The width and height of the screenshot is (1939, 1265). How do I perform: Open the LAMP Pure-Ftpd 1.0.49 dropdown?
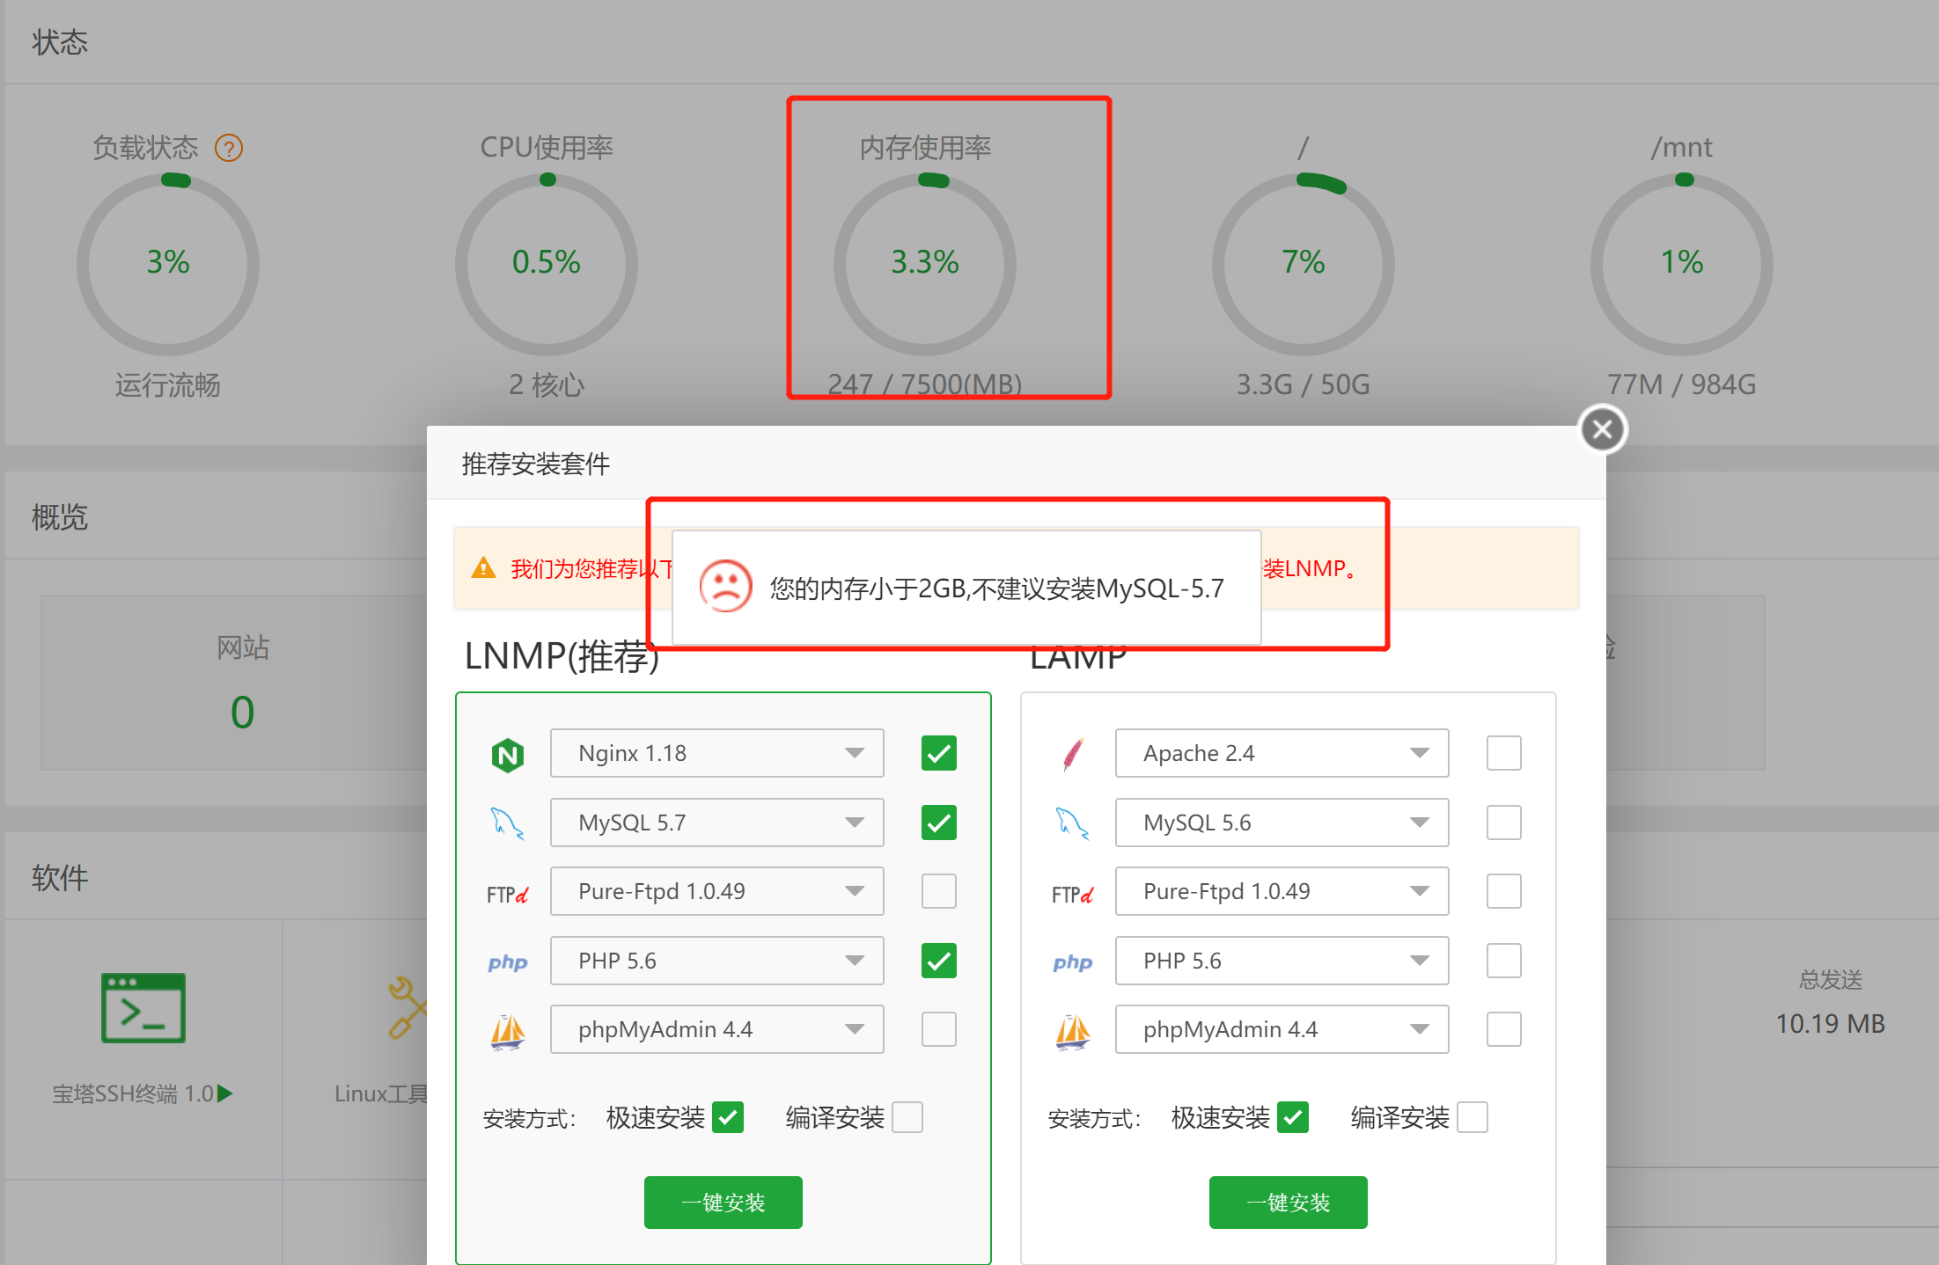point(1282,891)
